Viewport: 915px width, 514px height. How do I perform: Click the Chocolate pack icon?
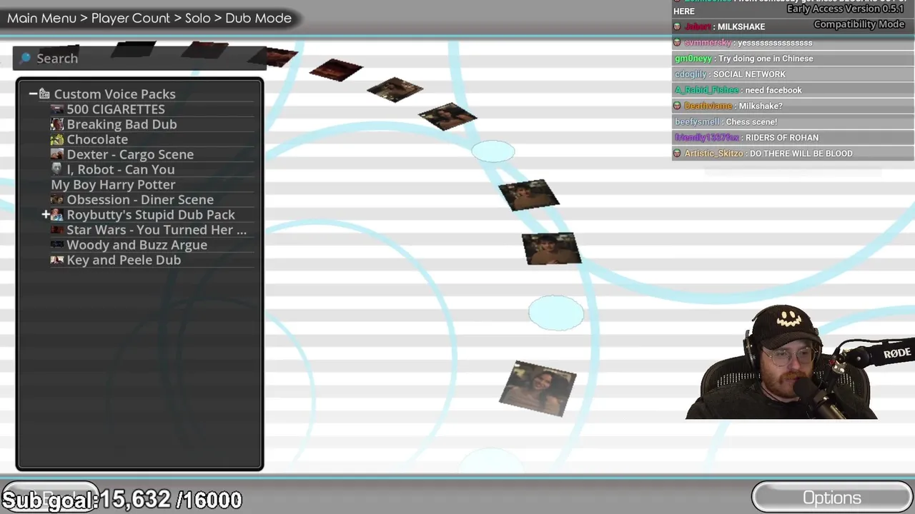[57, 139]
